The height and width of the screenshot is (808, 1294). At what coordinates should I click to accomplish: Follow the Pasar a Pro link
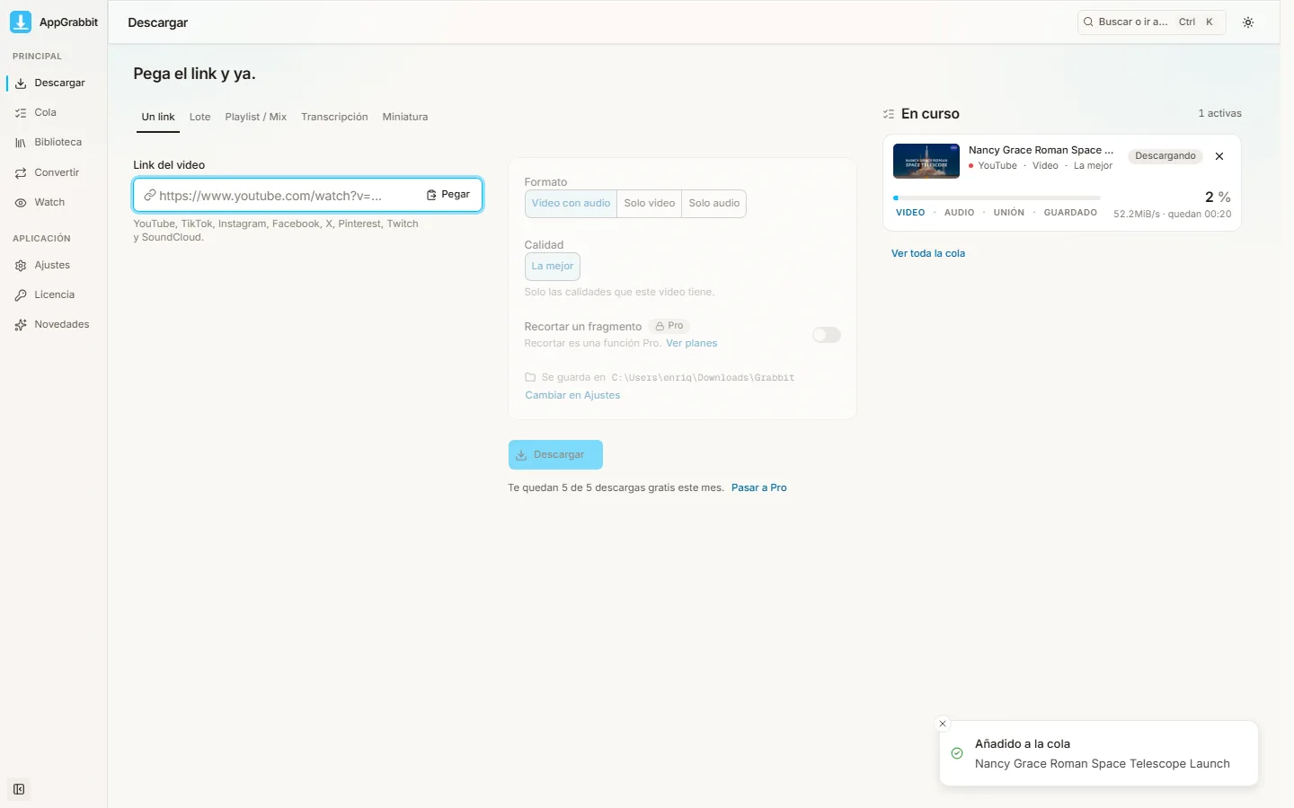(759, 488)
